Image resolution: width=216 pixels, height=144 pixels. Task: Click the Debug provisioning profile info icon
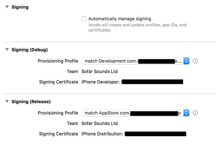tap(195, 61)
